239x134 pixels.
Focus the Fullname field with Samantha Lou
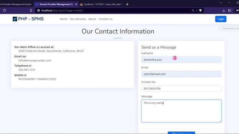pos(181,60)
